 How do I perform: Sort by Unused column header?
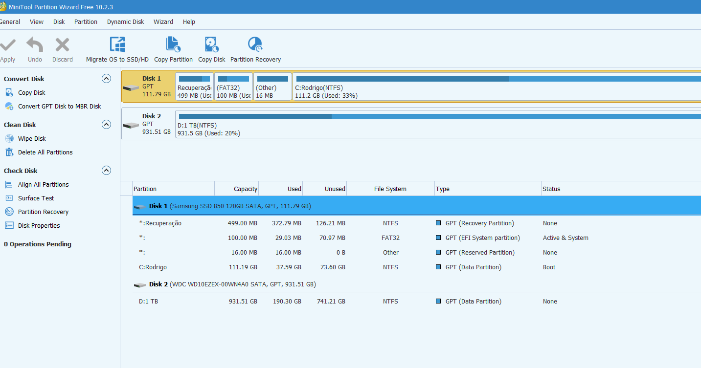[324, 189]
